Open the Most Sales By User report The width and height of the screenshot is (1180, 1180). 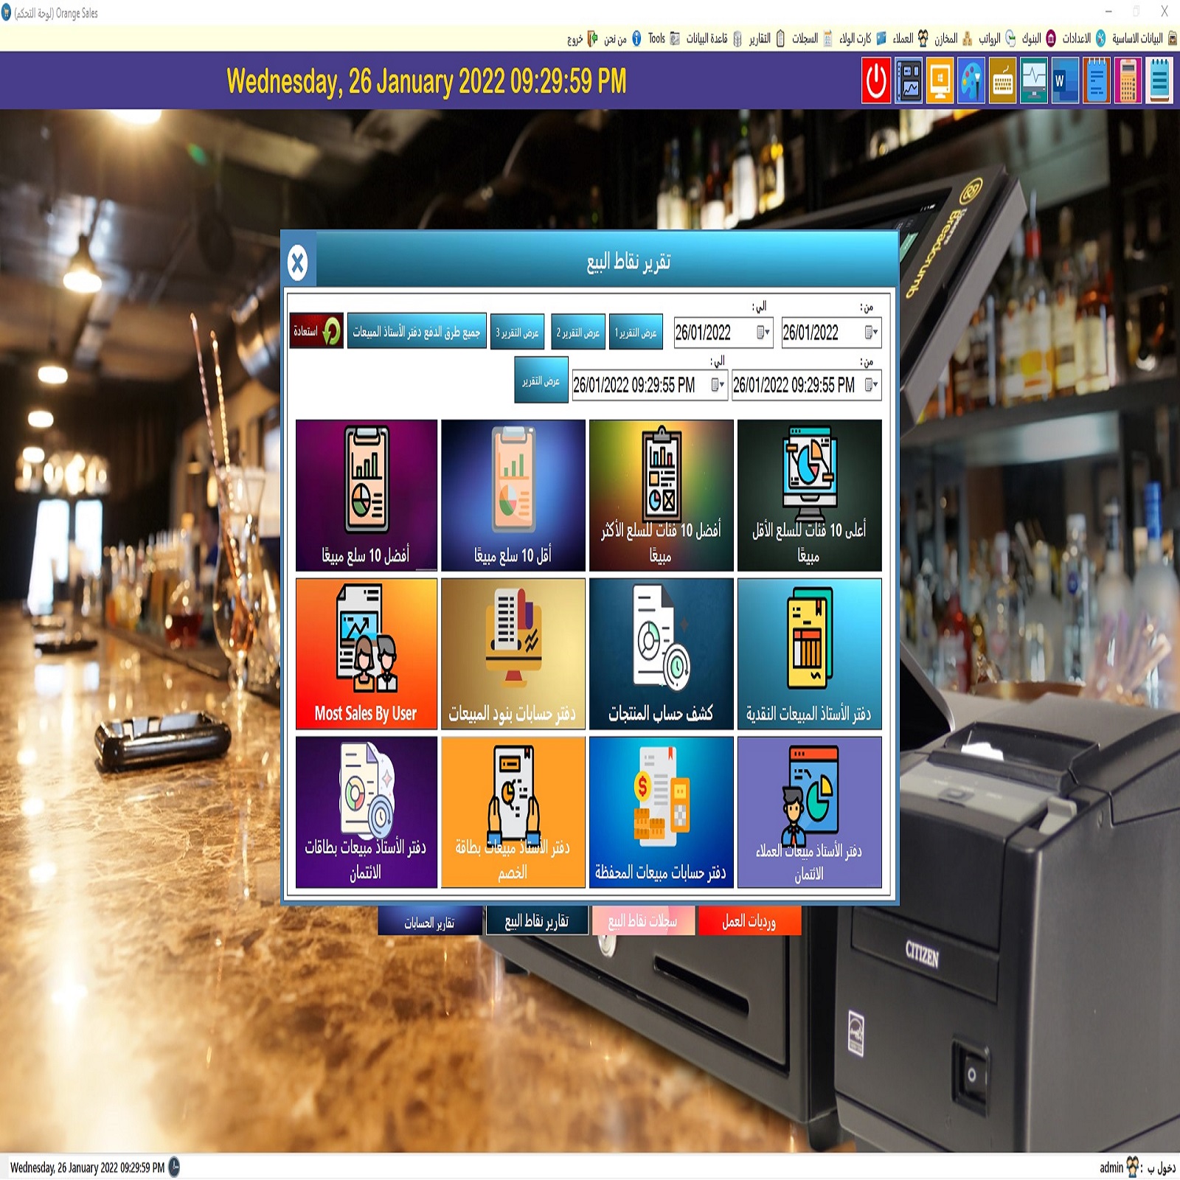point(366,653)
